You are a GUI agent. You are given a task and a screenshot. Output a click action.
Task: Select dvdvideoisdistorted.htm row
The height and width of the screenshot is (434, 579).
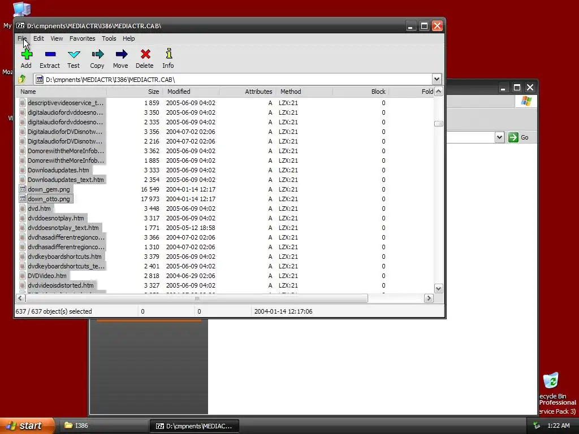point(61,285)
